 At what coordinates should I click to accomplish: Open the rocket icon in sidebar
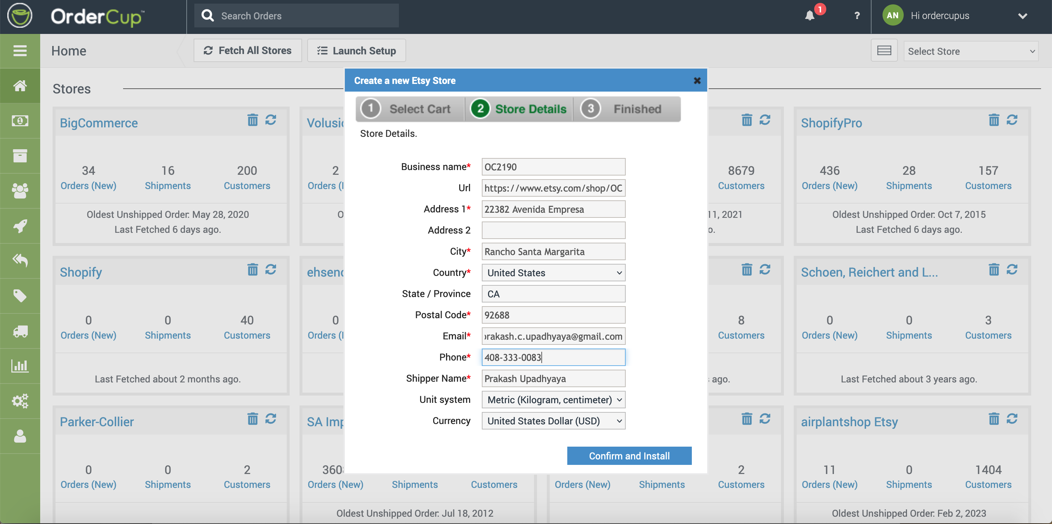(x=20, y=226)
